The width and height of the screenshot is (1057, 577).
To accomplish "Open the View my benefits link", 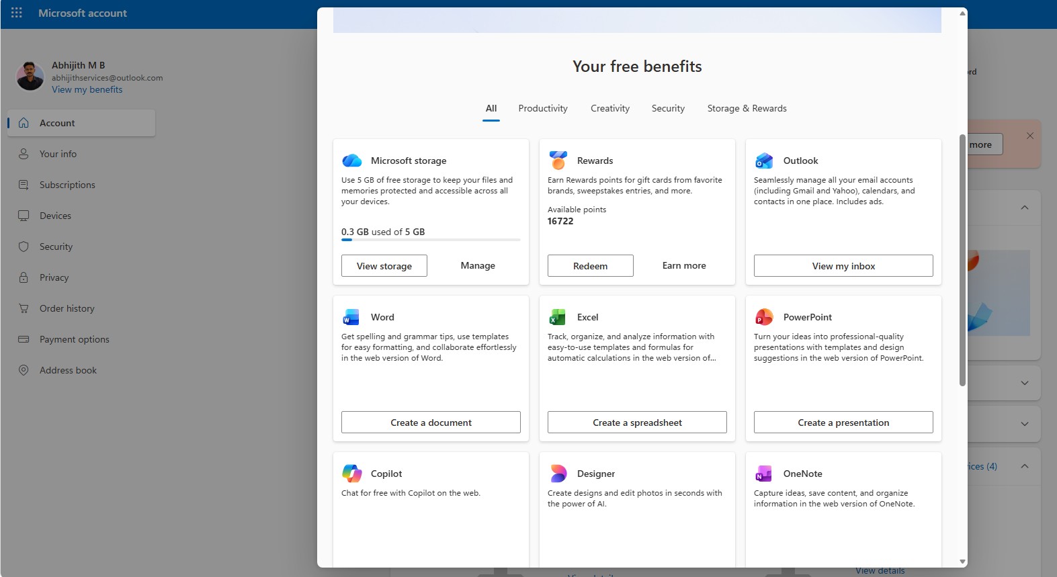I will (87, 89).
